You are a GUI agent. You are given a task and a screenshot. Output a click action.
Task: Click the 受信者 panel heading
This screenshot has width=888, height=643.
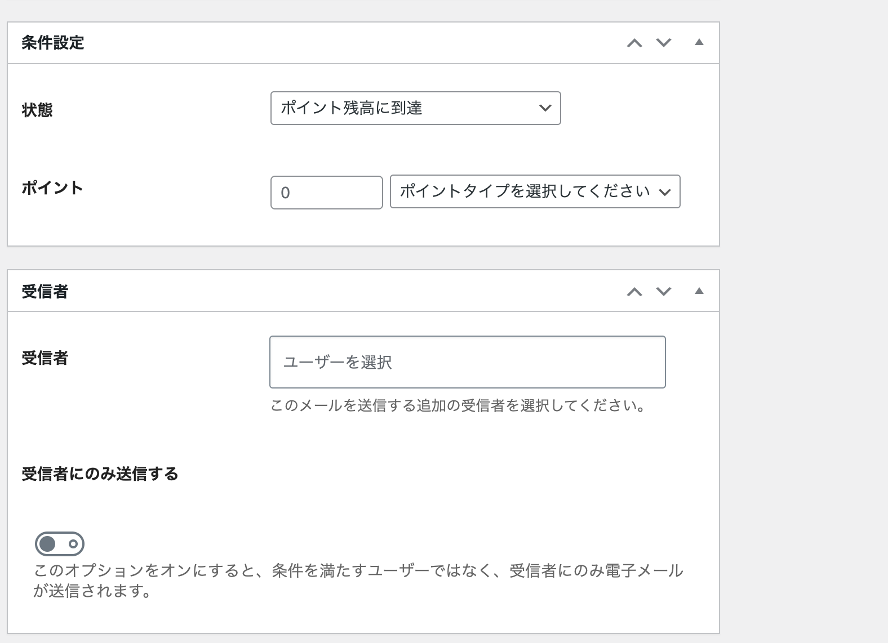point(45,292)
